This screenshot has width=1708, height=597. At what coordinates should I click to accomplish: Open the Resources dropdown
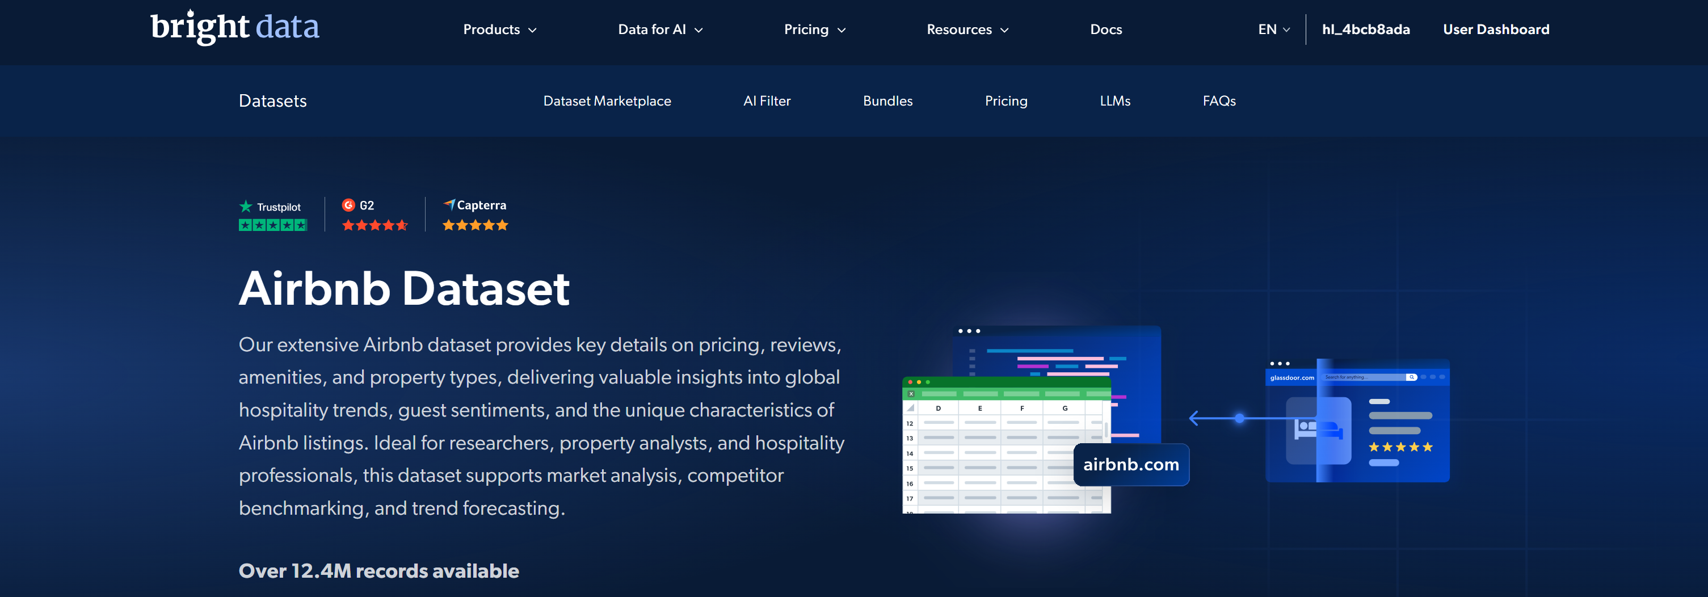pyautogui.click(x=967, y=29)
